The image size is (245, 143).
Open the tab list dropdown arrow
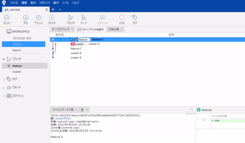tap(60, 10)
